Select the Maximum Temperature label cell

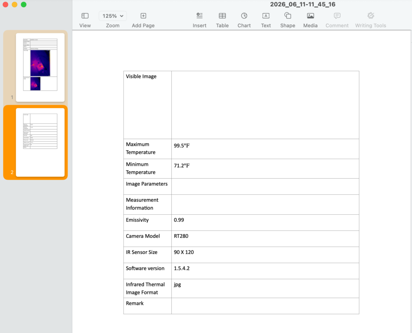point(147,149)
